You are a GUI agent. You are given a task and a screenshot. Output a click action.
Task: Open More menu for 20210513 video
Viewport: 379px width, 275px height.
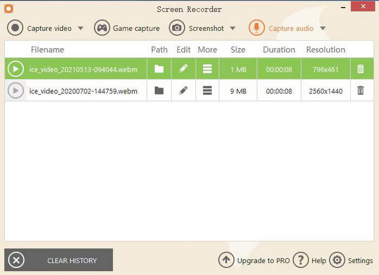[207, 69]
